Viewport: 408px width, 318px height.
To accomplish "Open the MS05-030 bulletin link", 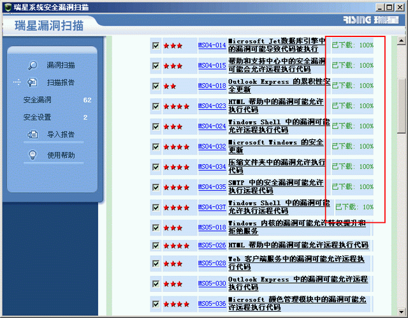I will click(212, 284).
